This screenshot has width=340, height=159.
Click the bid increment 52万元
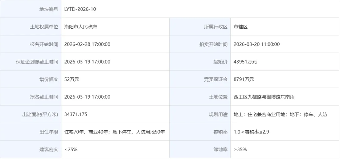click(72, 79)
